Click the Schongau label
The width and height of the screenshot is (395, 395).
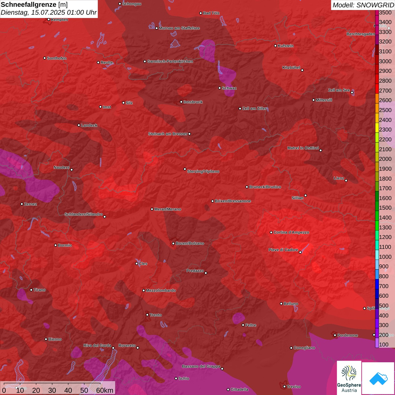(132, 4)
